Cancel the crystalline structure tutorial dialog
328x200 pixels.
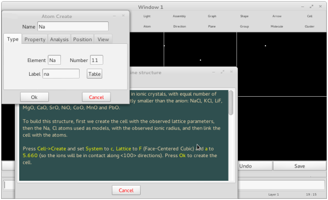(x=126, y=190)
